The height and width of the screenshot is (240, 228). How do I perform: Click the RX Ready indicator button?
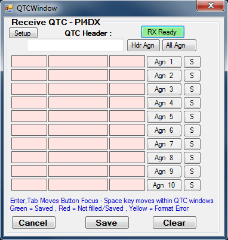162,32
